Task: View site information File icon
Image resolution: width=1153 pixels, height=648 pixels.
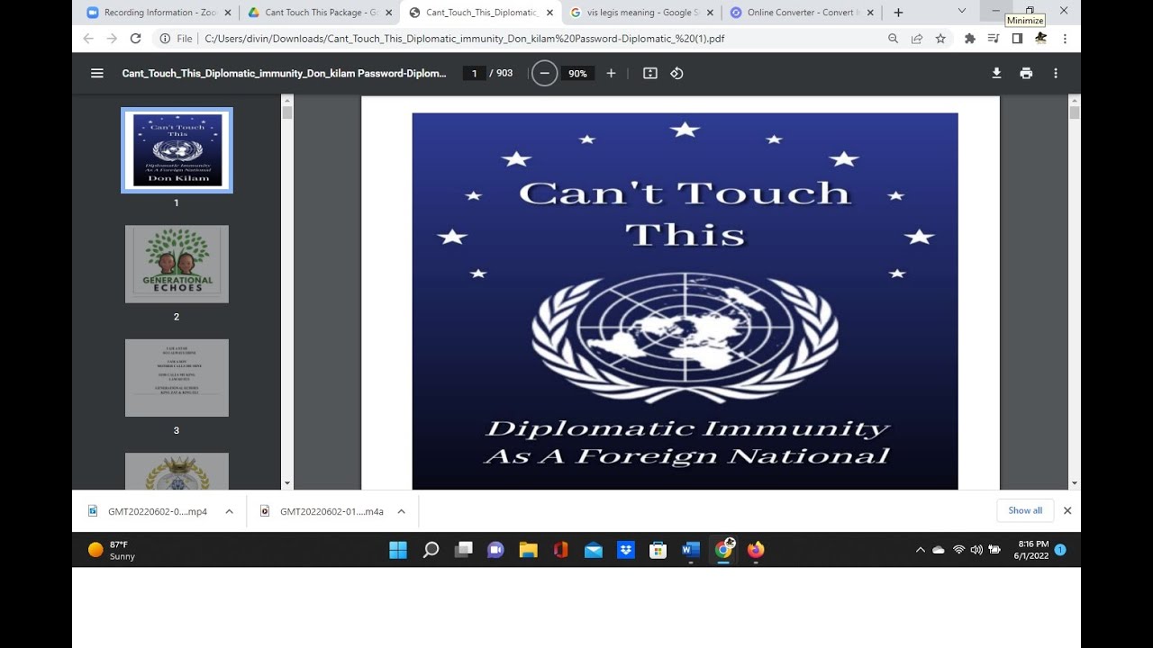Action: [x=177, y=39]
